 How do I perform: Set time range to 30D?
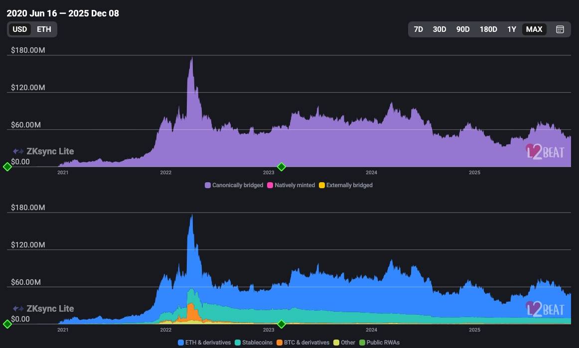click(439, 29)
